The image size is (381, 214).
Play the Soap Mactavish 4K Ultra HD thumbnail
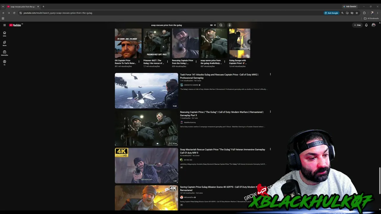(x=146, y=166)
